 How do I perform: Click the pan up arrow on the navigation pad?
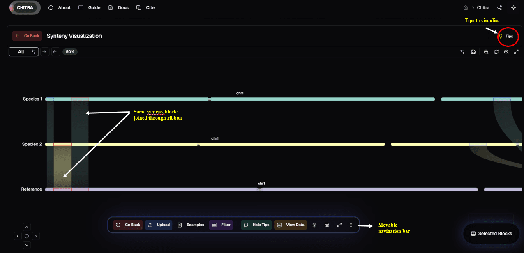[27, 227]
